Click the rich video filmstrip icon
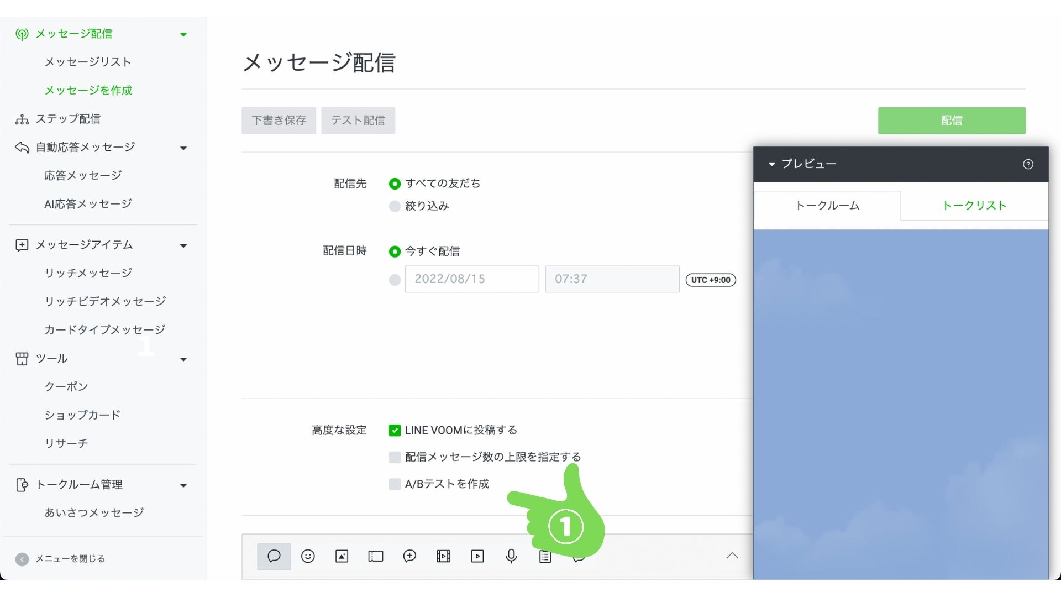 pos(443,556)
